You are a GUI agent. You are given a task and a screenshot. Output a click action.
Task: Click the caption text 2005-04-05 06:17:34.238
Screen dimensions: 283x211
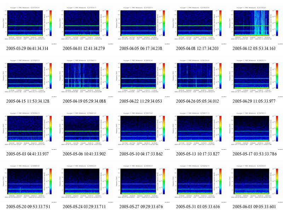pos(141,49)
